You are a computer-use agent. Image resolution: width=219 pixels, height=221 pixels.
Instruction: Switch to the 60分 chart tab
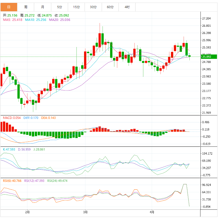(110, 7)
